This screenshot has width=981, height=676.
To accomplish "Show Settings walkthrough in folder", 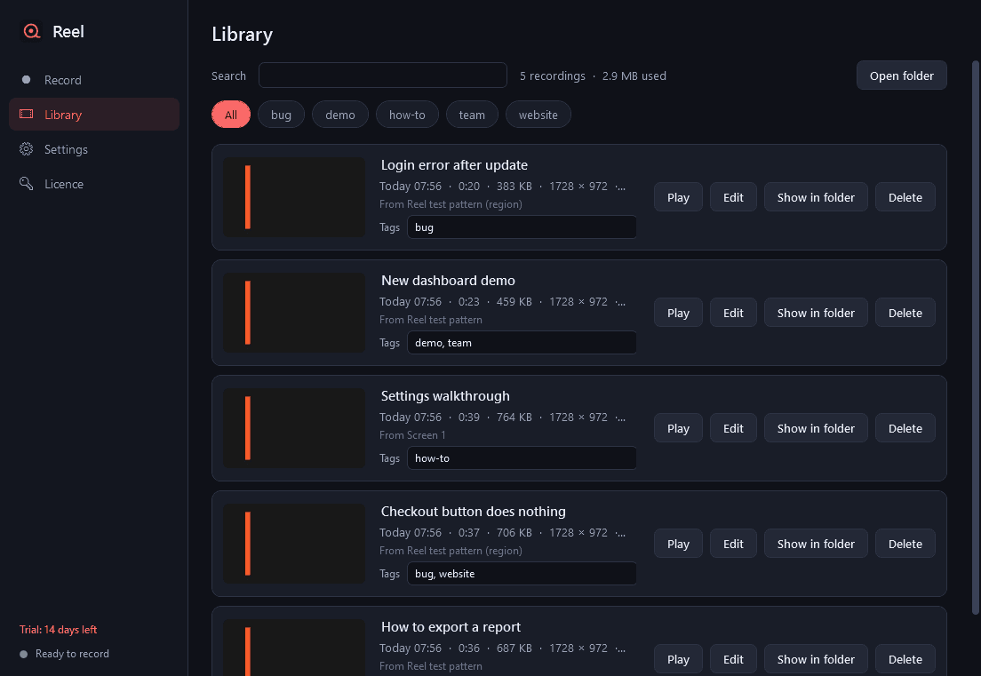I will [816, 428].
